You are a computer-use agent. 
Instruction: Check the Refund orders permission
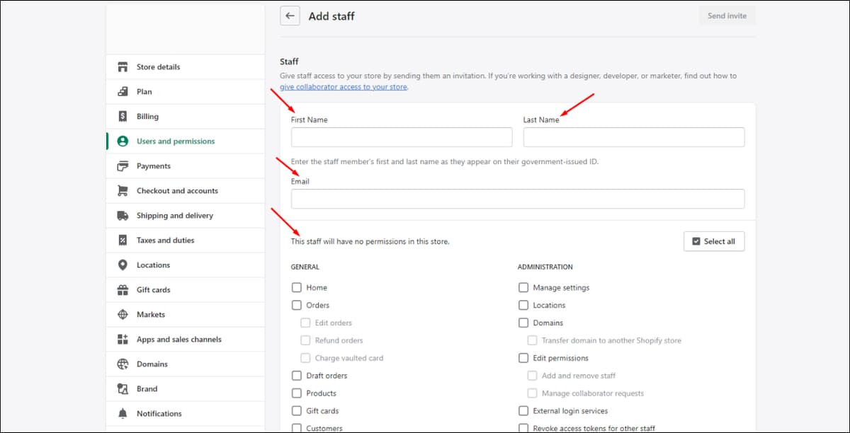[x=305, y=340]
